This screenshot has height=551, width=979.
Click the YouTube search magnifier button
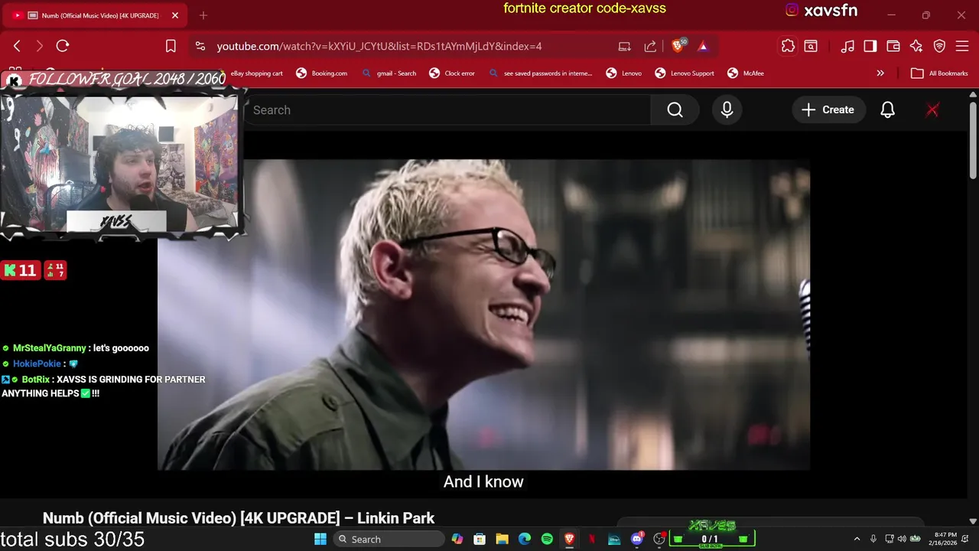pos(675,110)
